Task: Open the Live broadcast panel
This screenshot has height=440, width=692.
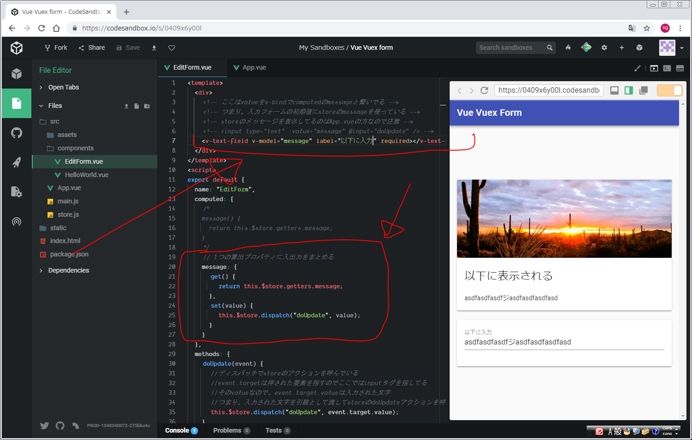Action: [17, 222]
